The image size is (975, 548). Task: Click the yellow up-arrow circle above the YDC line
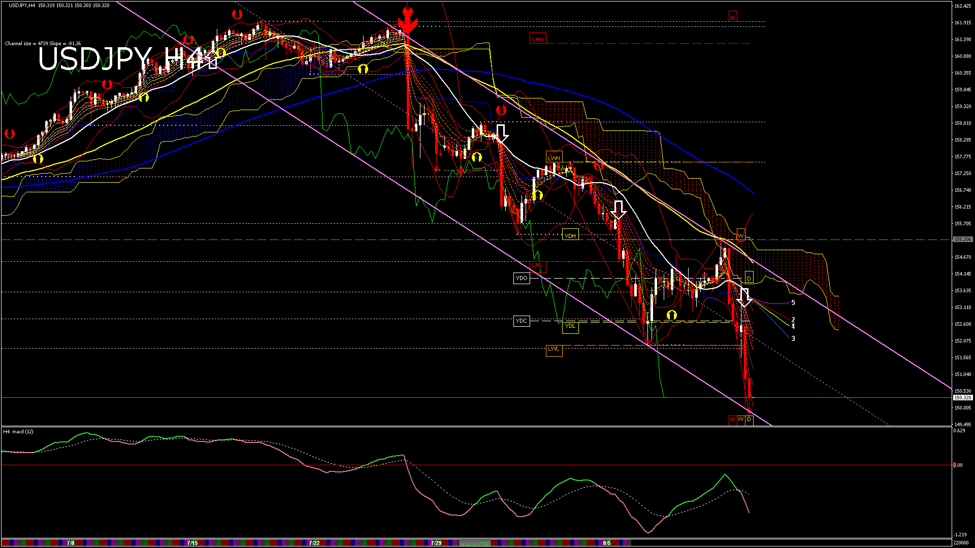[671, 315]
